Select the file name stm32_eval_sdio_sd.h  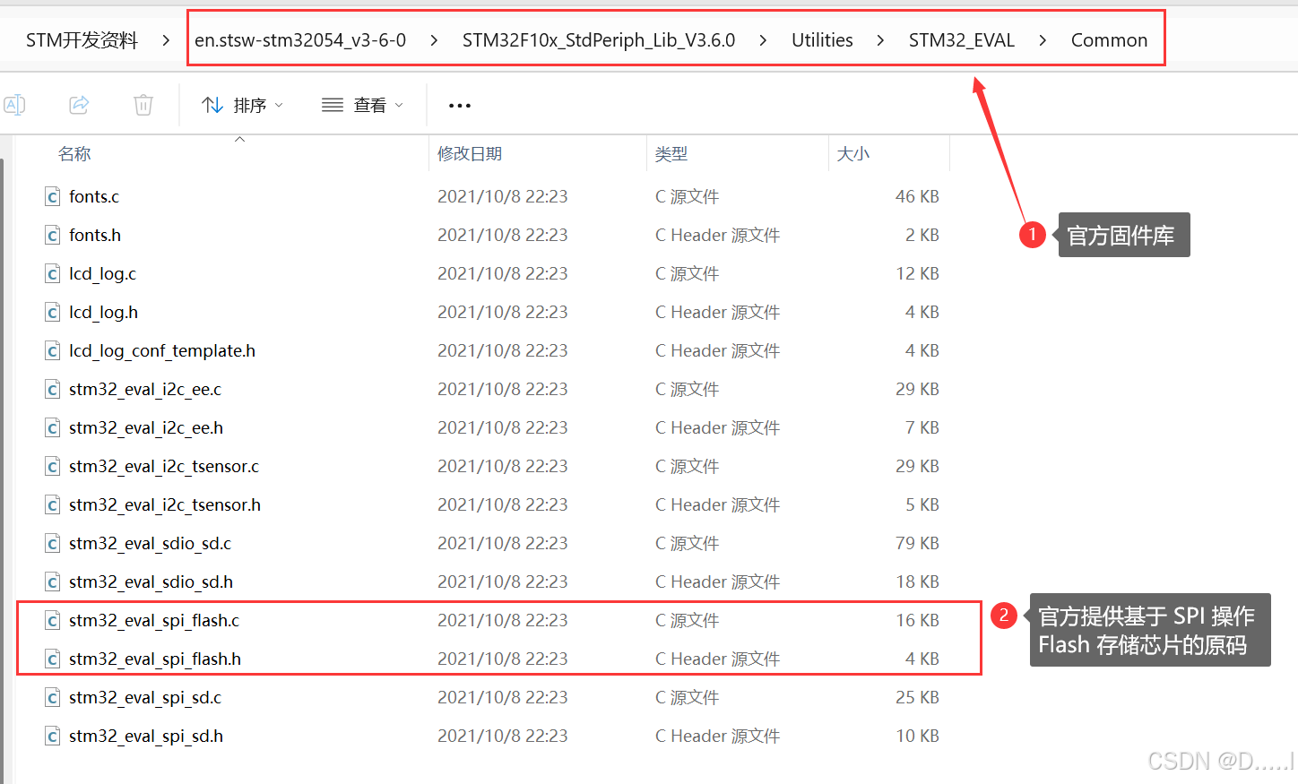click(x=151, y=582)
